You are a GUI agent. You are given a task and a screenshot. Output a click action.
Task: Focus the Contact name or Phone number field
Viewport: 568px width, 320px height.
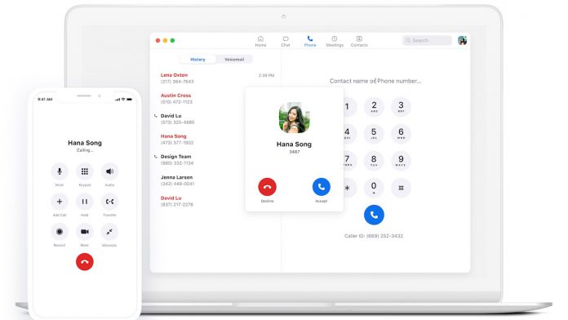tap(375, 81)
